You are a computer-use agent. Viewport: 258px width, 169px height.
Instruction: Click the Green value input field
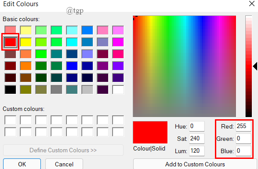coord(243,139)
